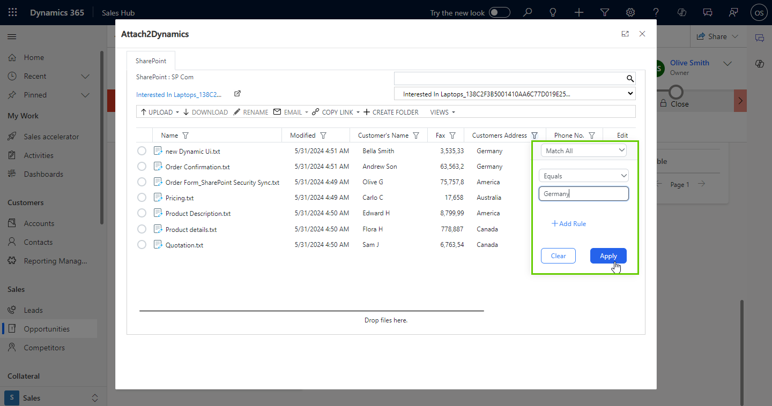Viewport: 772px width, 406px height.
Task: Open the Match All dropdown
Action: point(583,151)
